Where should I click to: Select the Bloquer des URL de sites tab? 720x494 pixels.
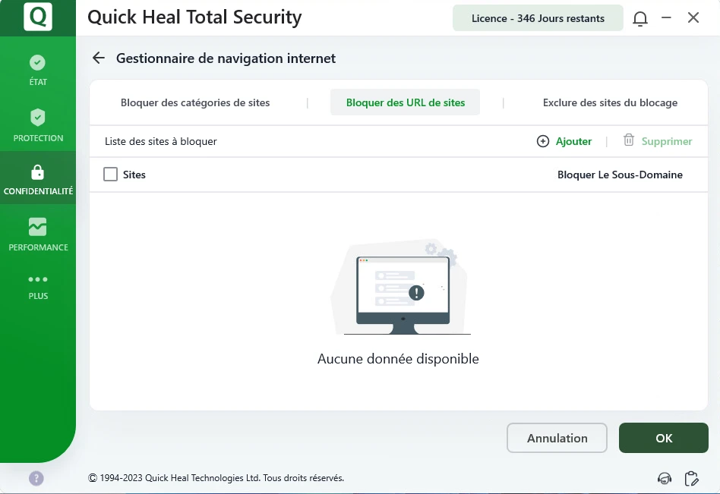coord(405,102)
